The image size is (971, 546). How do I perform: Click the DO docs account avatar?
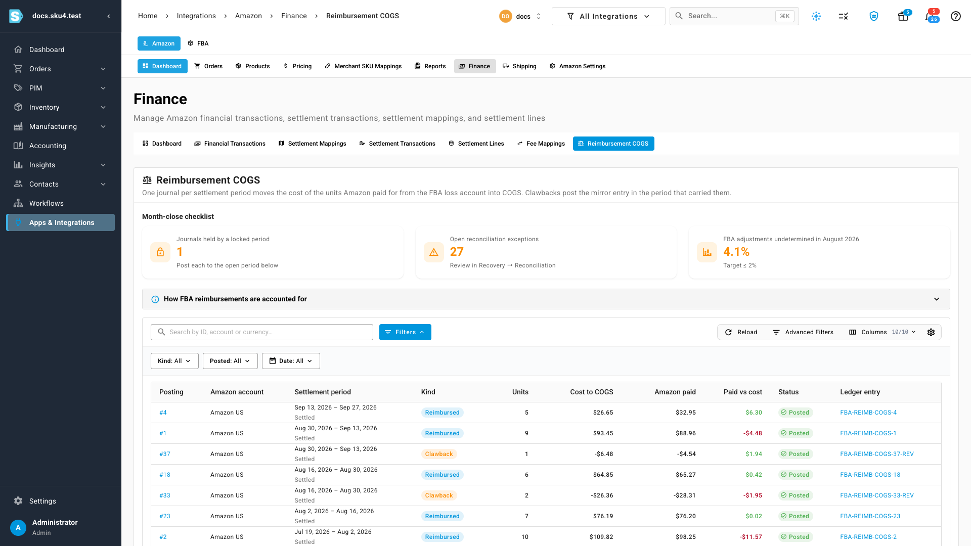pos(505,16)
